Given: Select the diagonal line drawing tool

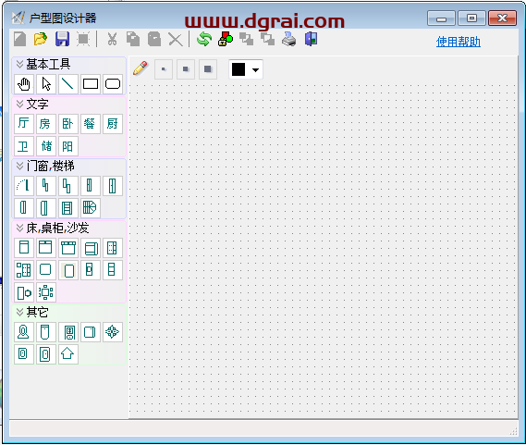Looking at the screenshot, I should (x=68, y=84).
